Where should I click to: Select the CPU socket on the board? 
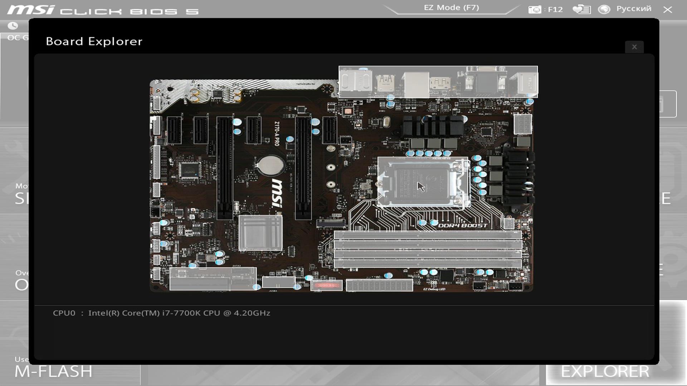[423, 182]
